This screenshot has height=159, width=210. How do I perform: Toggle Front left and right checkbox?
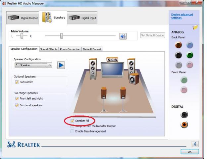point(17,99)
